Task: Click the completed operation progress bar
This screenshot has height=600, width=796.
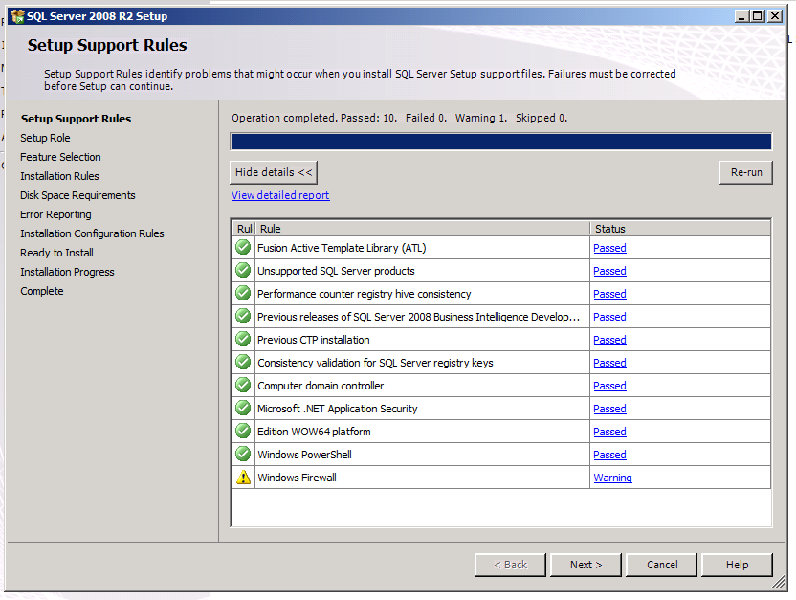Action: [501, 142]
